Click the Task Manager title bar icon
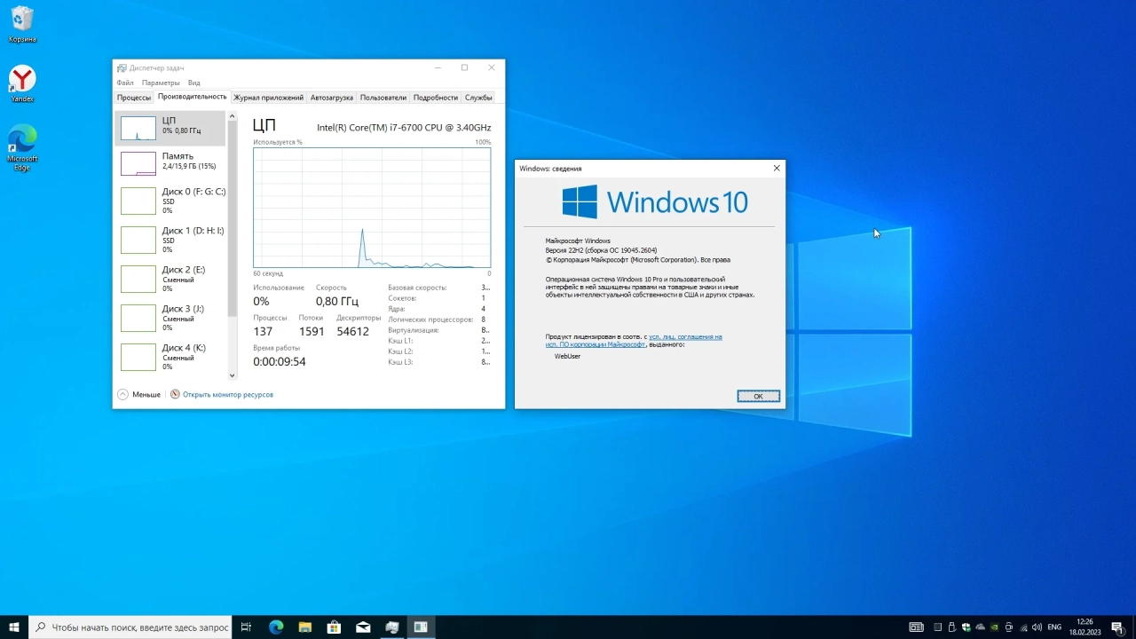 122,67
